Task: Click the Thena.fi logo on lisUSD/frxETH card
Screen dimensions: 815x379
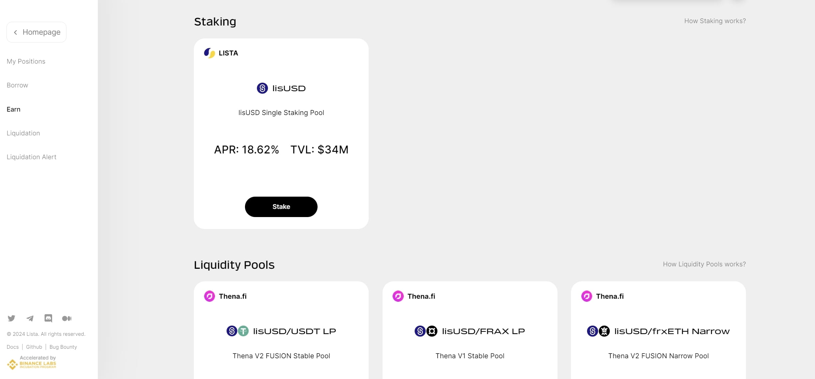Action: pyautogui.click(x=587, y=296)
